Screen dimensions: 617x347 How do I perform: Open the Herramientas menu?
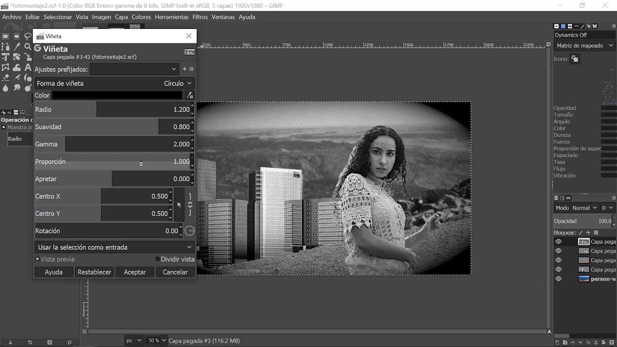point(172,17)
